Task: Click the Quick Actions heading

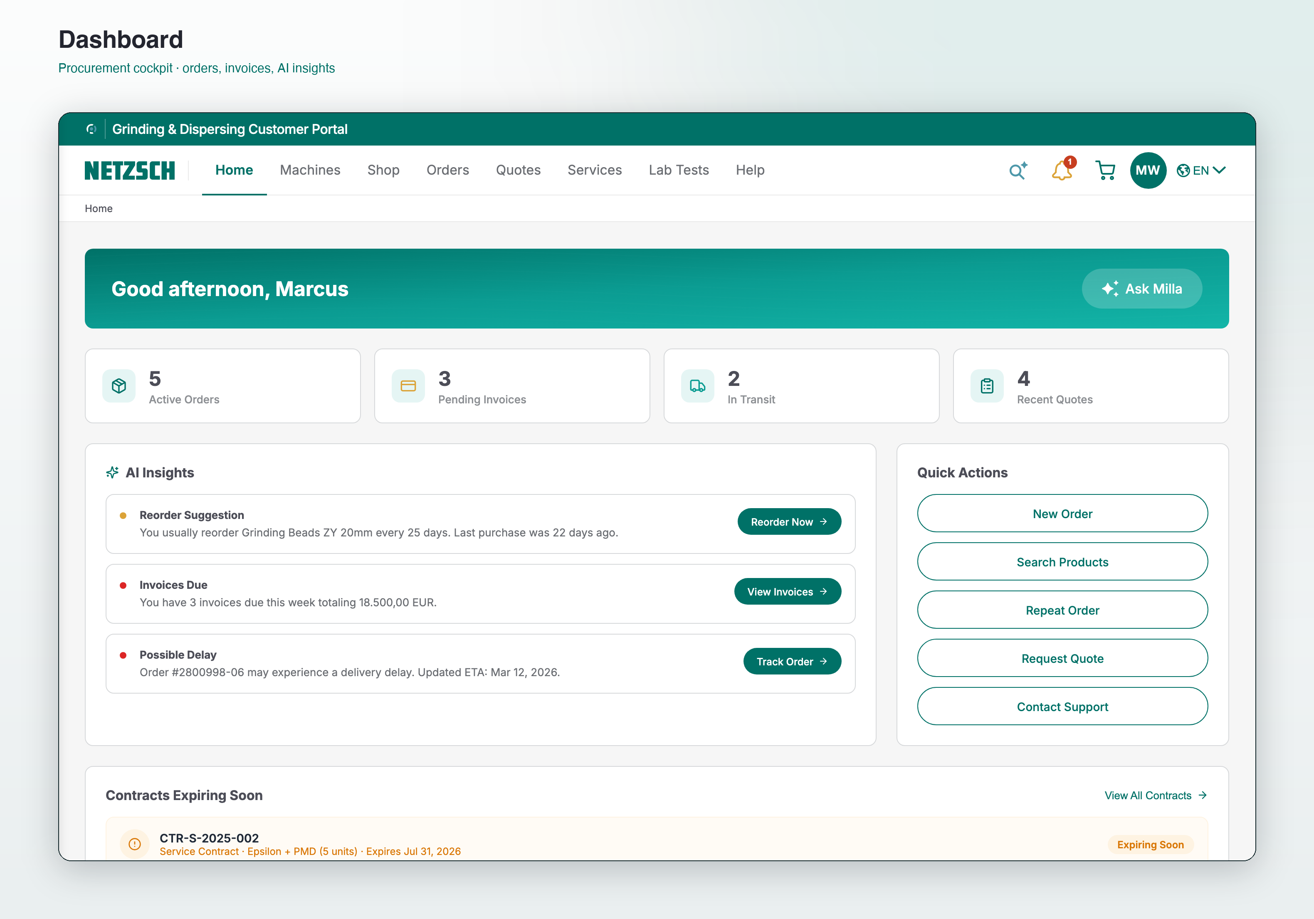Action: (x=963, y=473)
